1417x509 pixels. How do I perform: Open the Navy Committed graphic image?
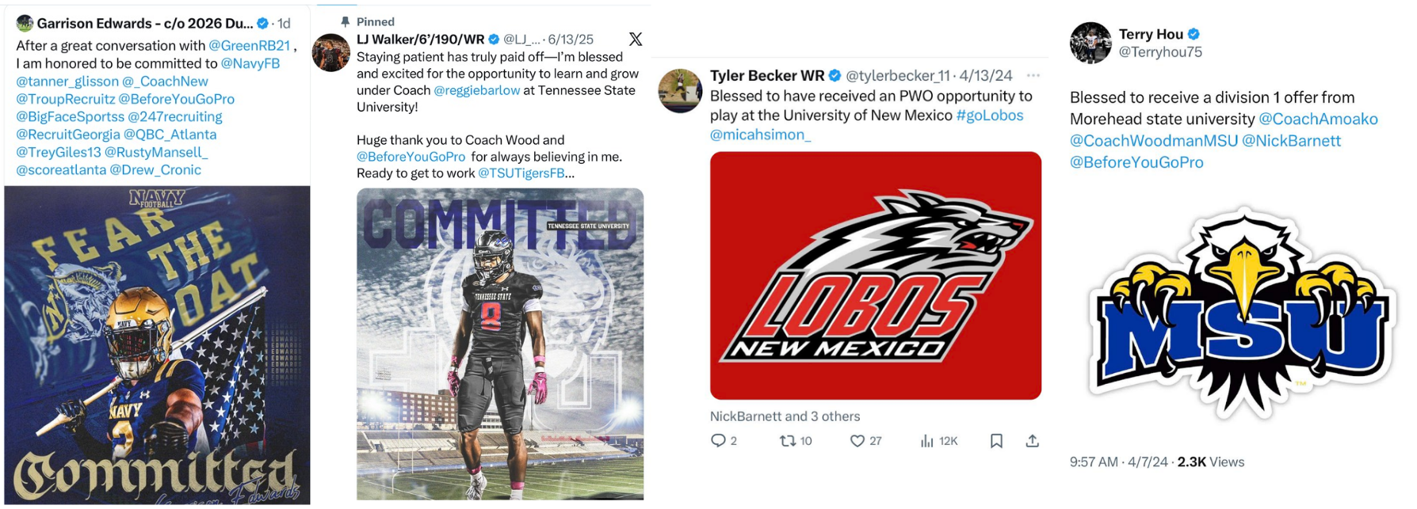(x=157, y=345)
